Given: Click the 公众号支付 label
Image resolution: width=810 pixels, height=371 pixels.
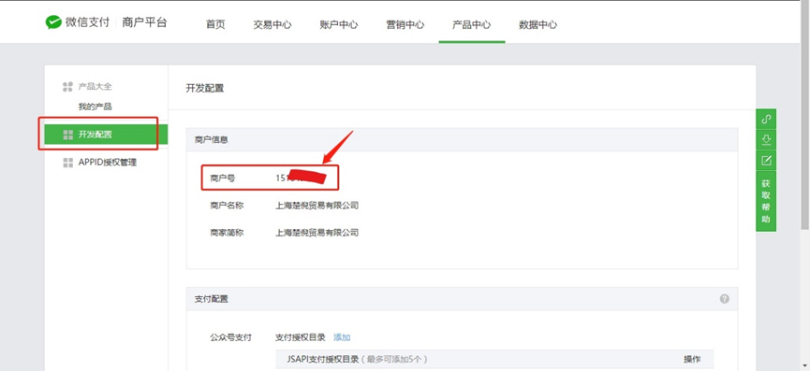Looking at the screenshot, I should [x=230, y=337].
